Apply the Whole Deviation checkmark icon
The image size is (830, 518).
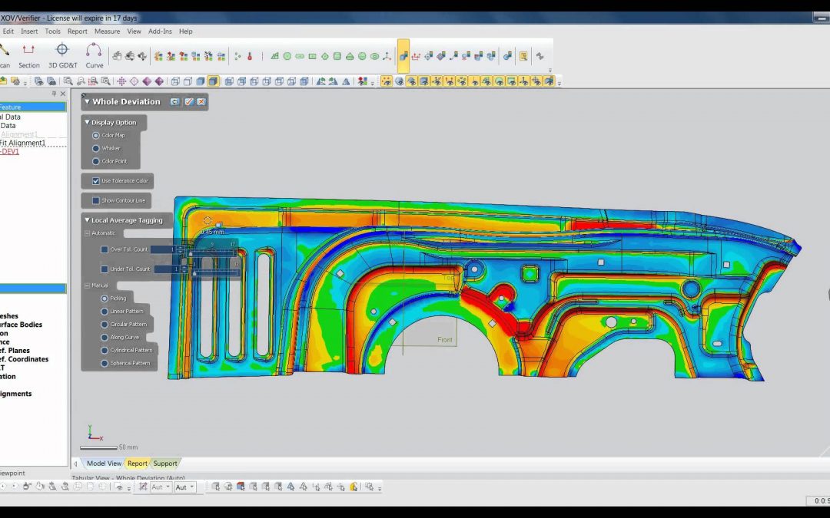point(189,101)
